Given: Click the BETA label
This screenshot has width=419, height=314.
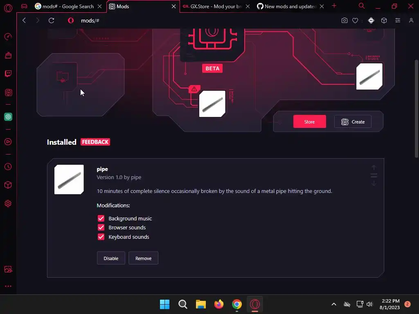Looking at the screenshot, I should 212,68.
